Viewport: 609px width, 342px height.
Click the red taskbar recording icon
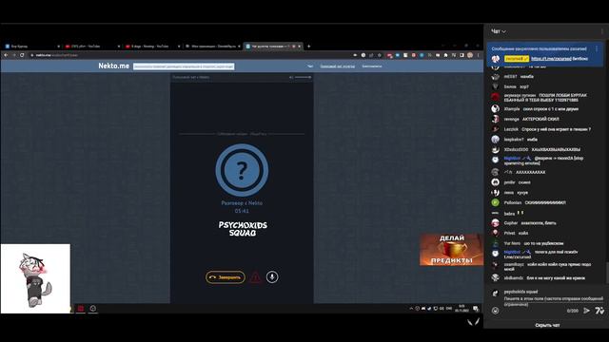click(x=80, y=309)
